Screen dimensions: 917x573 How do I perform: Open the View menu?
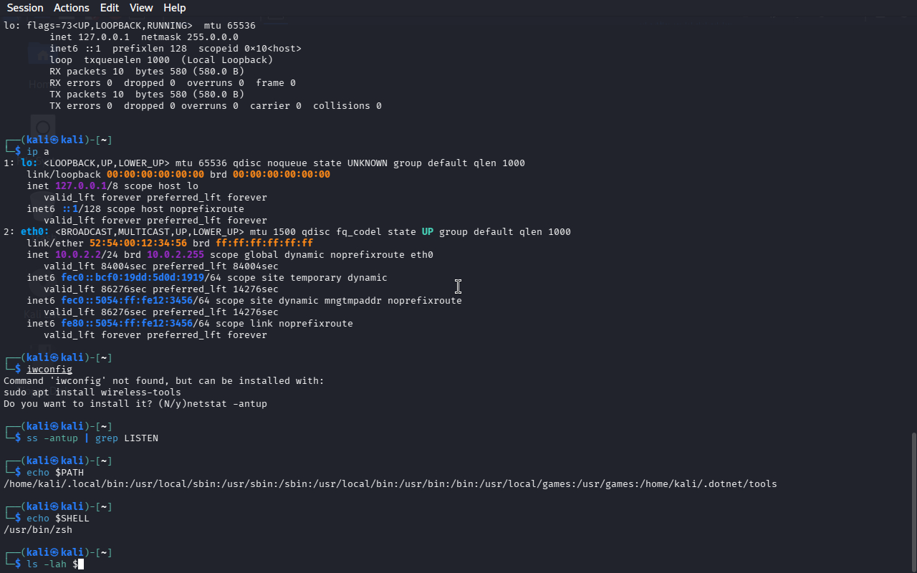pos(141,8)
